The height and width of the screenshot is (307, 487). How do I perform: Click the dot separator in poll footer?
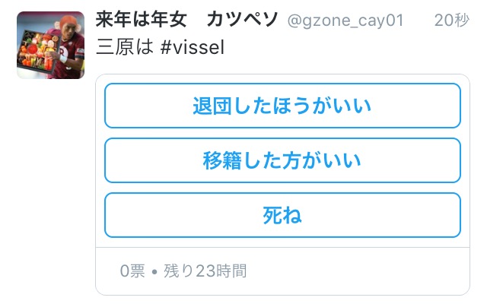(154, 272)
